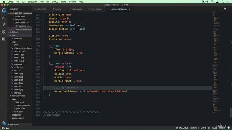
Task: Open the Tasks menu
Action: 63,1
